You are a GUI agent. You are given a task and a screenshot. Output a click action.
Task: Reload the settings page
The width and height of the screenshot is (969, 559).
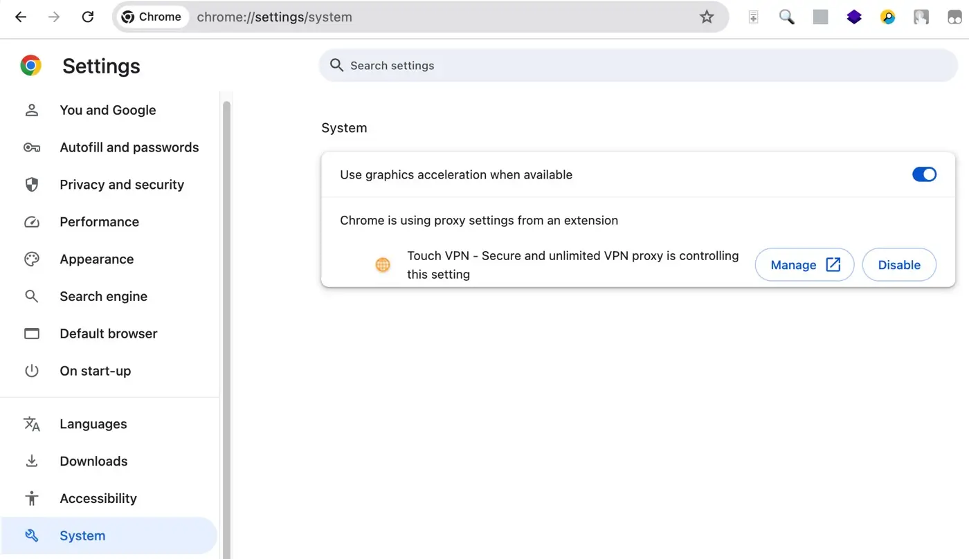(88, 17)
